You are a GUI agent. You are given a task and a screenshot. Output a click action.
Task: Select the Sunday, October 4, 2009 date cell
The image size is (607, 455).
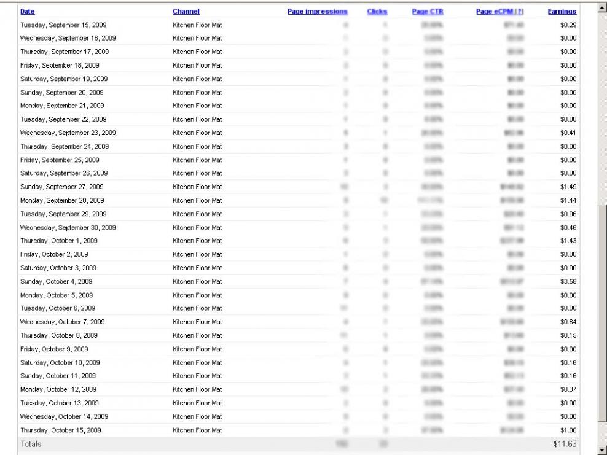[57, 281]
